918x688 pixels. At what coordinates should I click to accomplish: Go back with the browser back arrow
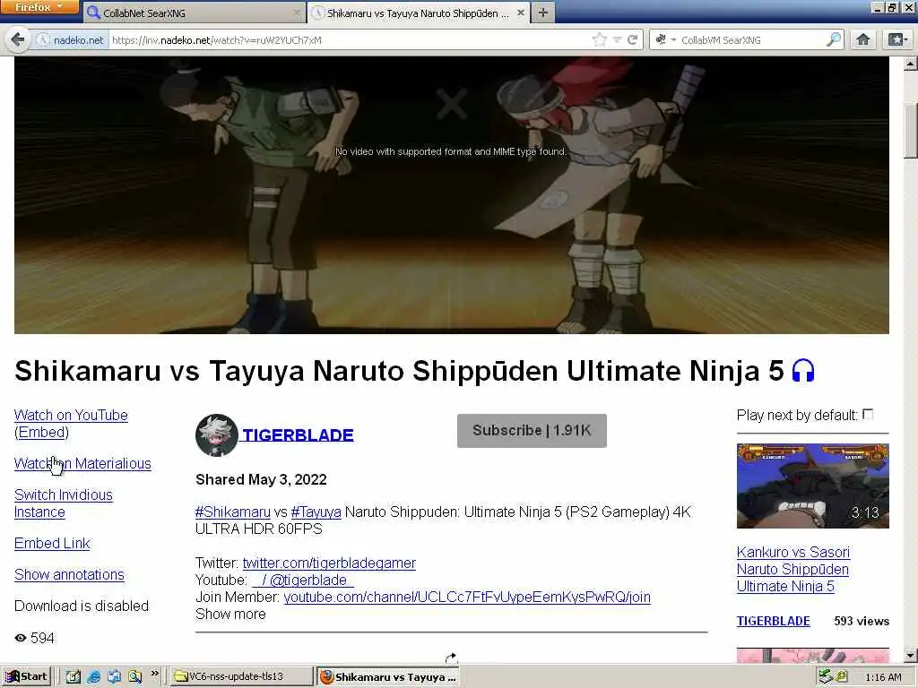18,39
